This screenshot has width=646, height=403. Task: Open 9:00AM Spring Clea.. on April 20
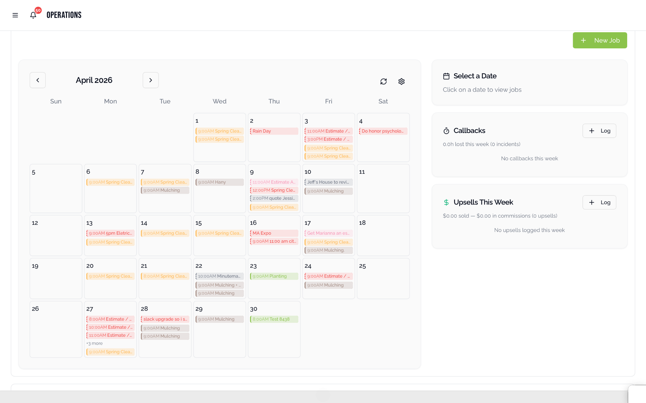pyautogui.click(x=111, y=276)
